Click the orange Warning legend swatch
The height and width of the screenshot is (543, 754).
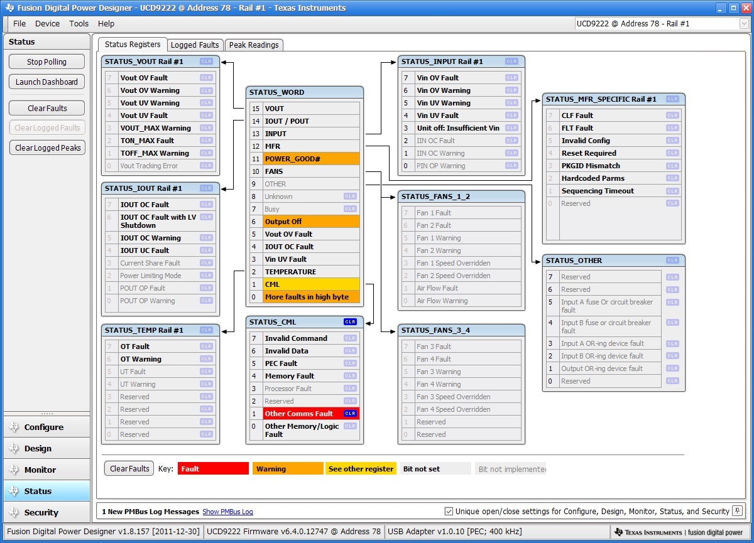(288, 469)
